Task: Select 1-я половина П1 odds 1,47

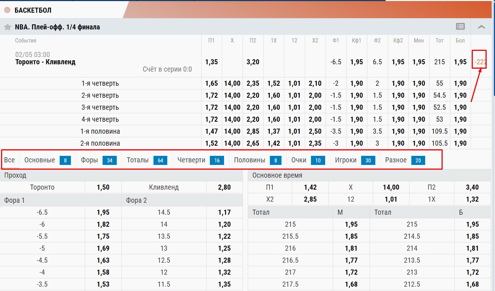Action: [212, 132]
